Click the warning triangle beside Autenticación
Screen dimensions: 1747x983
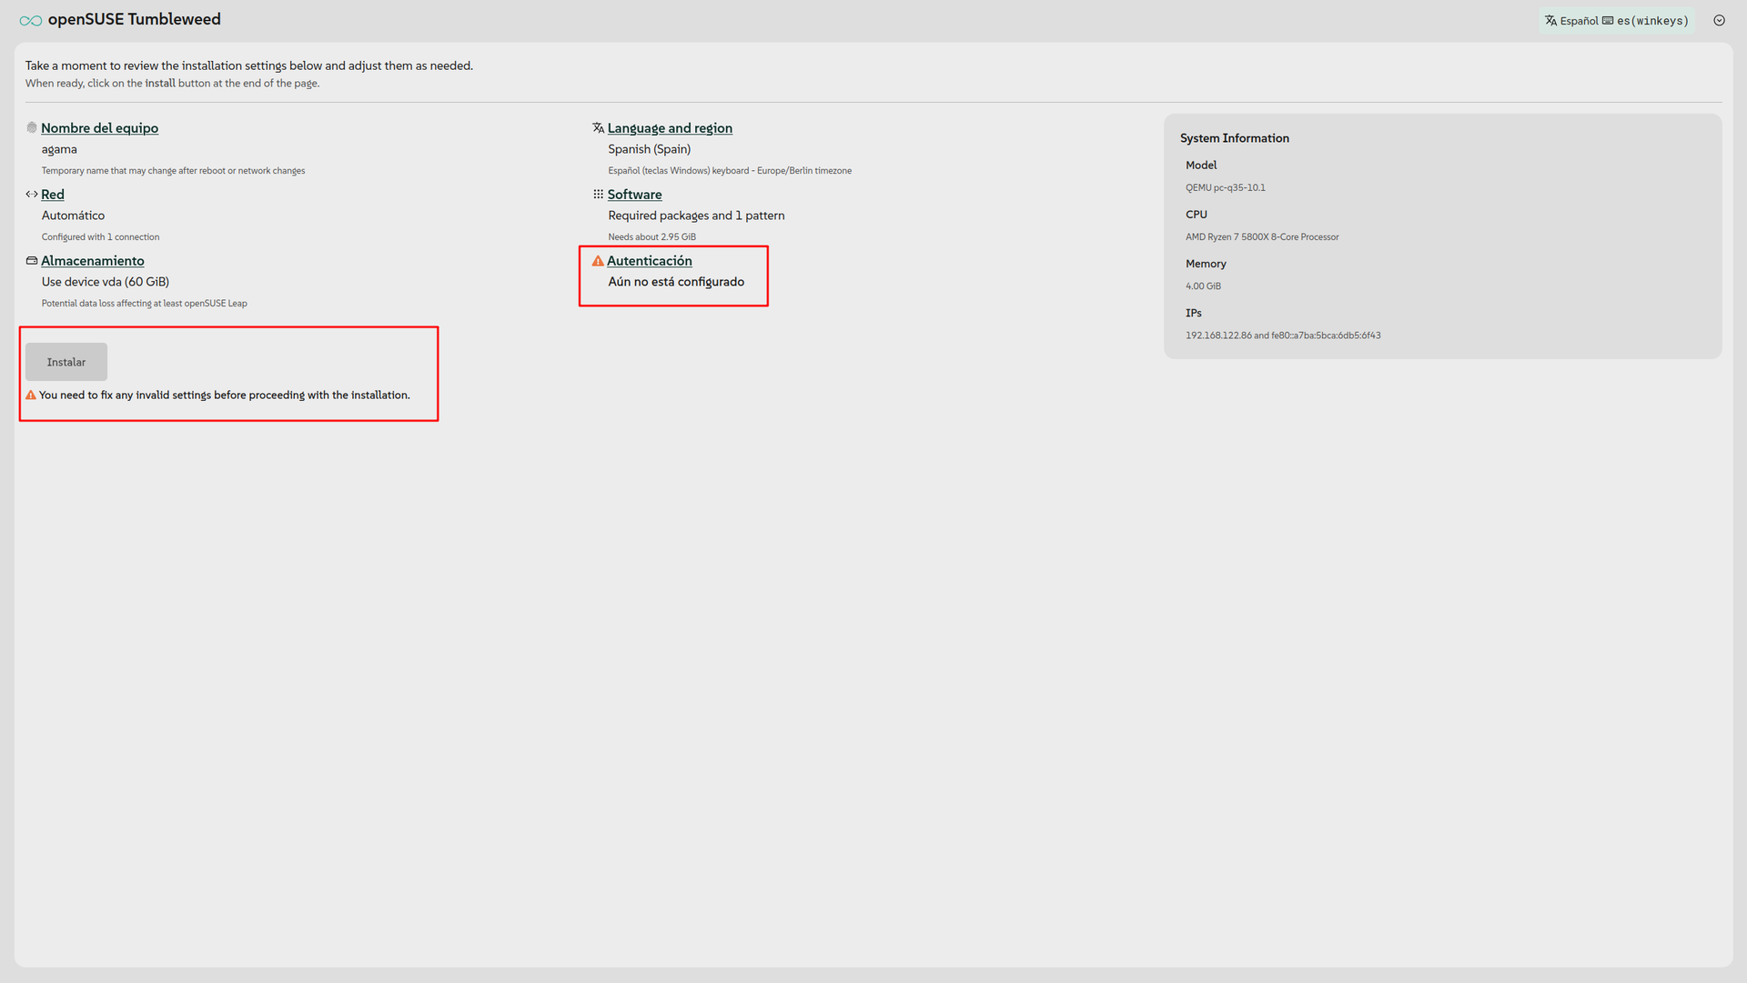click(x=598, y=261)
